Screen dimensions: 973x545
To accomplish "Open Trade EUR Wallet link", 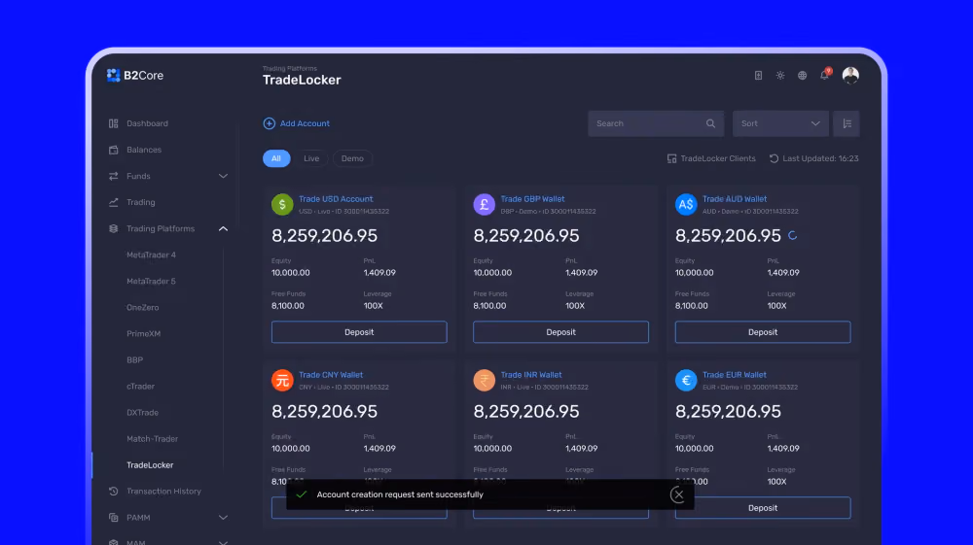I will [734, 375].
